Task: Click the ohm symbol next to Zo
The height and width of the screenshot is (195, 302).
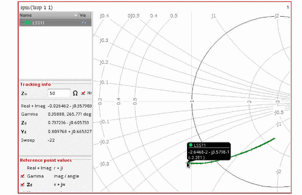Action: (x=75, y=93)
